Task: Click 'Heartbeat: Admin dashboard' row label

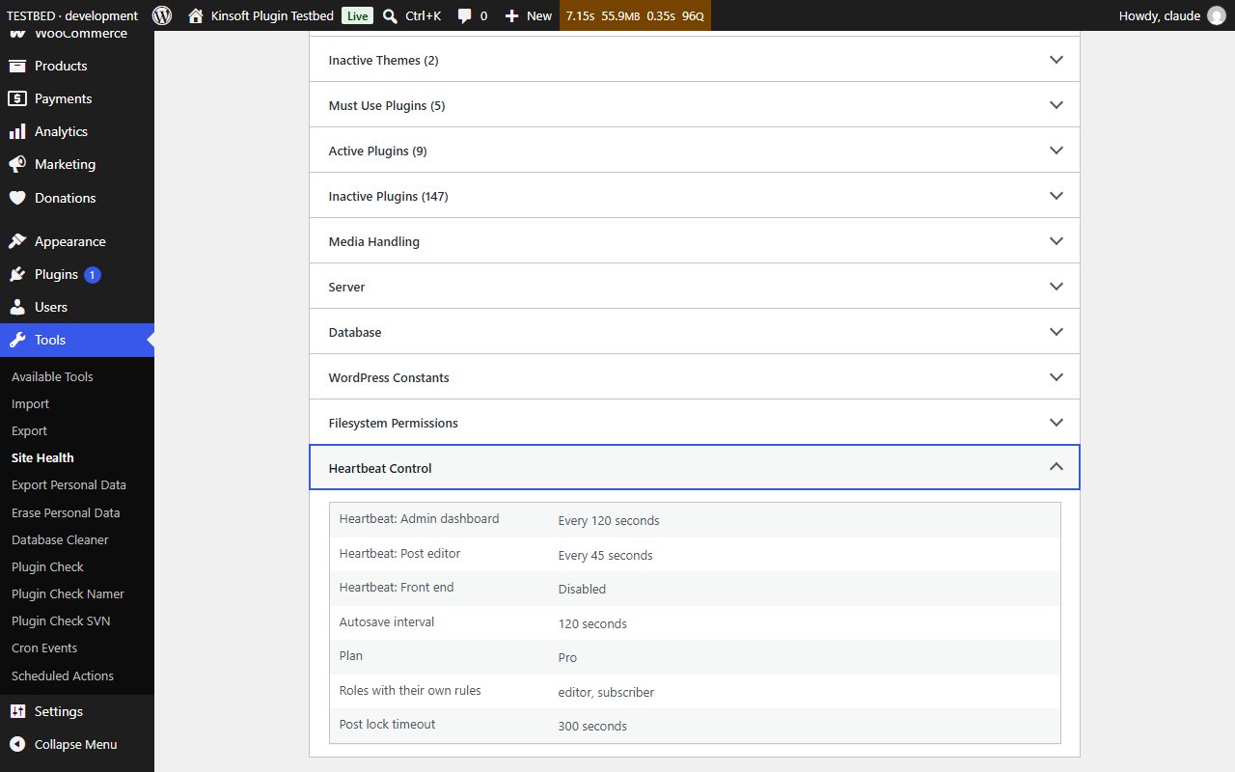Action: point(419,518)
